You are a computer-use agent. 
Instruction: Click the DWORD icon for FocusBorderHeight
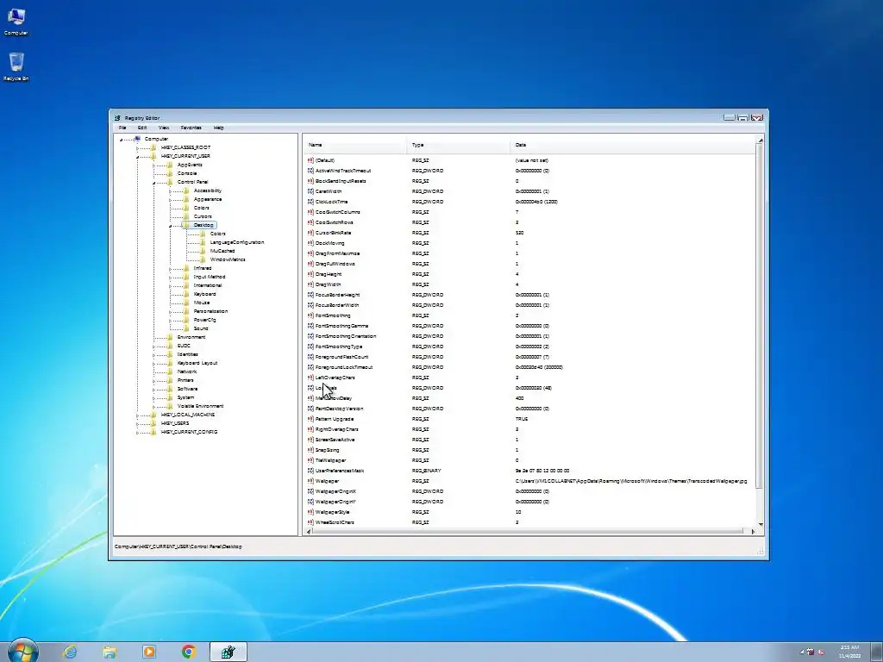tap(310, 295)
